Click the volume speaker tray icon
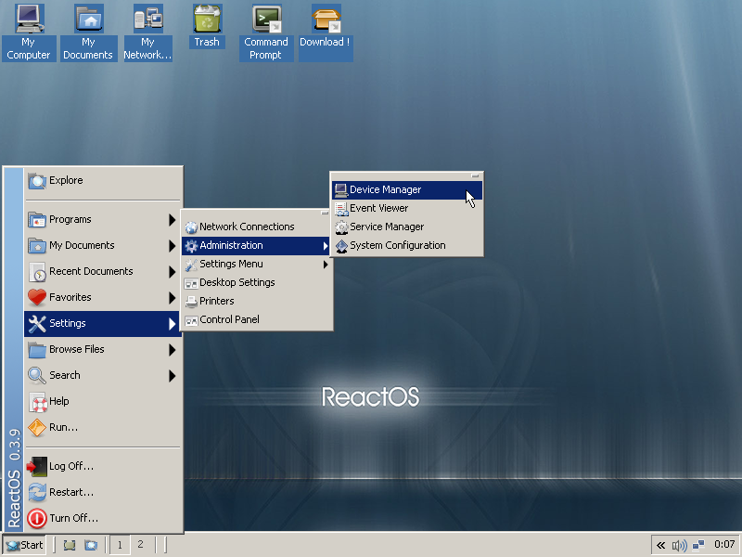This screenshot has height=557, width=742. coord(680,545)
